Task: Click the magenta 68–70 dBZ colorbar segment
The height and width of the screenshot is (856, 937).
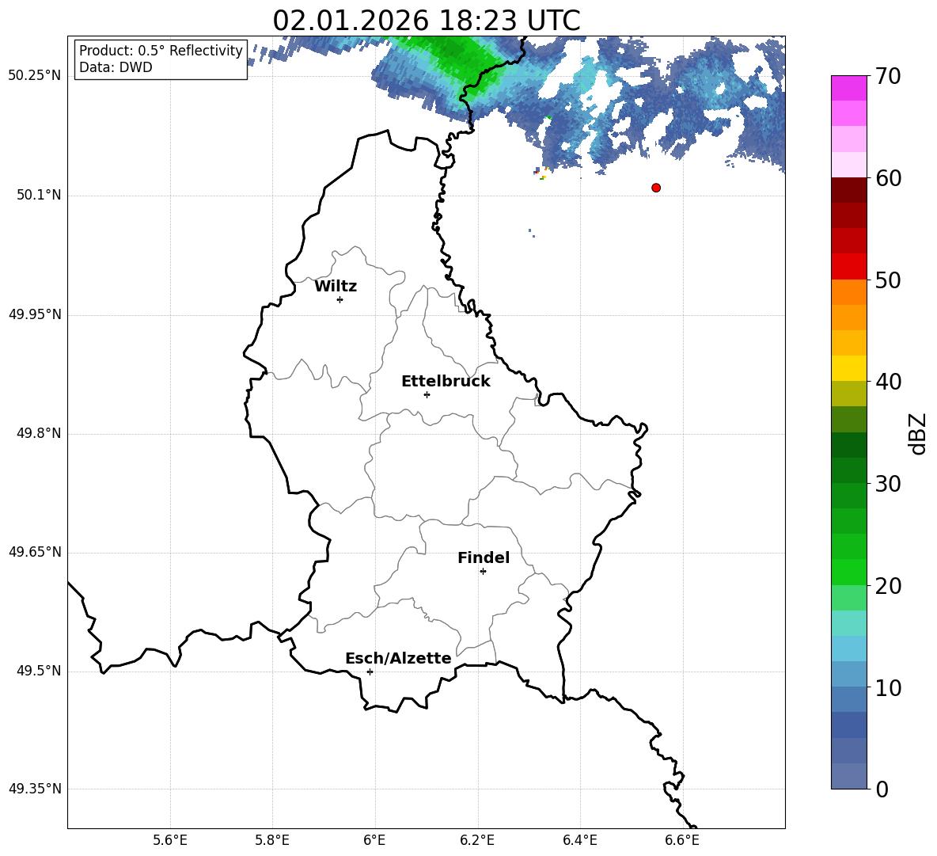Action: pyautogui.click(x=848, y=89)
